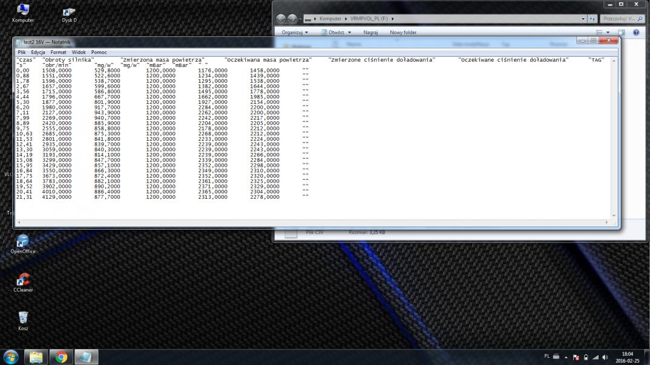Open the Widok menu in Notatnik
Screen dimensions: 650x365
pyautogui.click(x=78, y=52)
